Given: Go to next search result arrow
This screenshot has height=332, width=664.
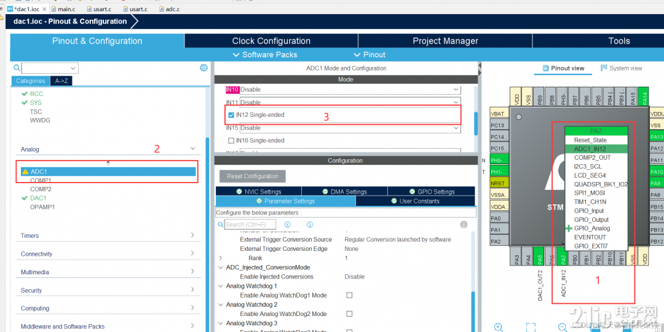Looking at the screenshot, I should (309, 224).
